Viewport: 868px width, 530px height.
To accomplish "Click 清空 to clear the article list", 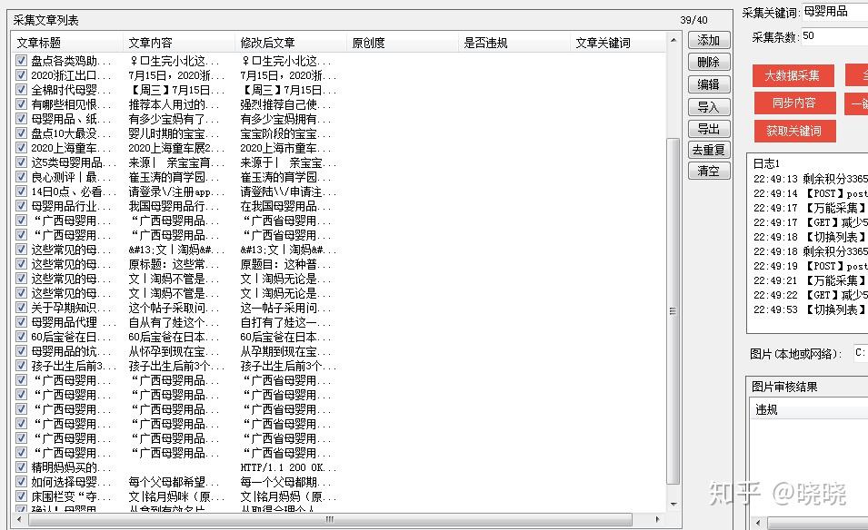I will [709, 171].
